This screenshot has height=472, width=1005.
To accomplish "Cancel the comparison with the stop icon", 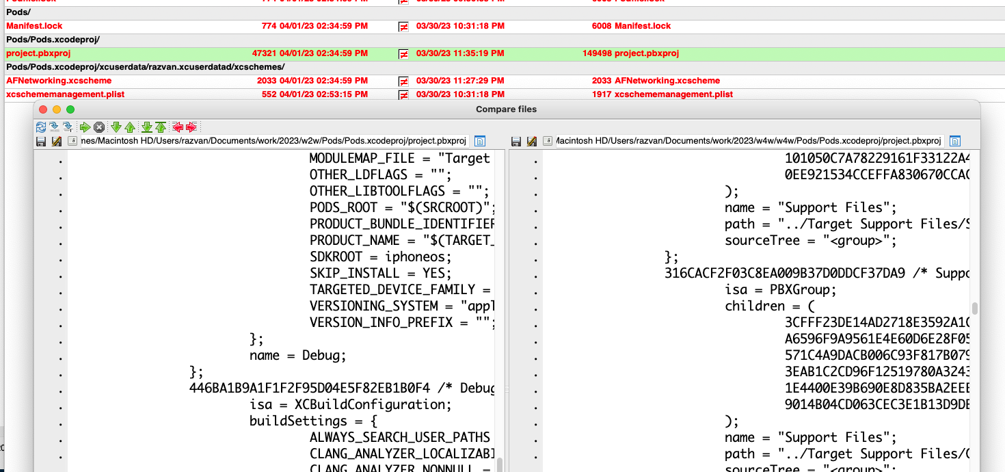I will point(98,127).
